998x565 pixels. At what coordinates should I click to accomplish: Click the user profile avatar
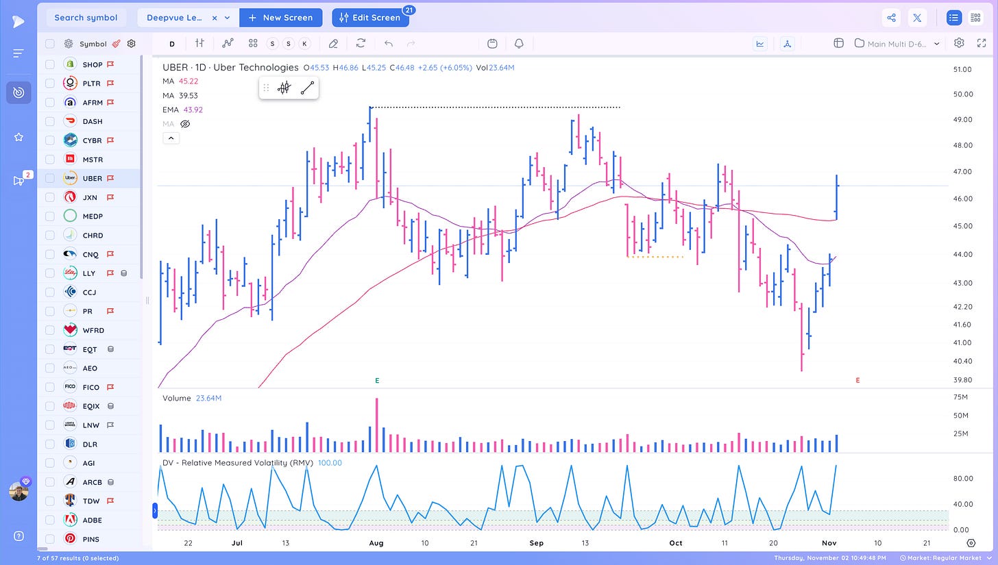tap(19, 490)
